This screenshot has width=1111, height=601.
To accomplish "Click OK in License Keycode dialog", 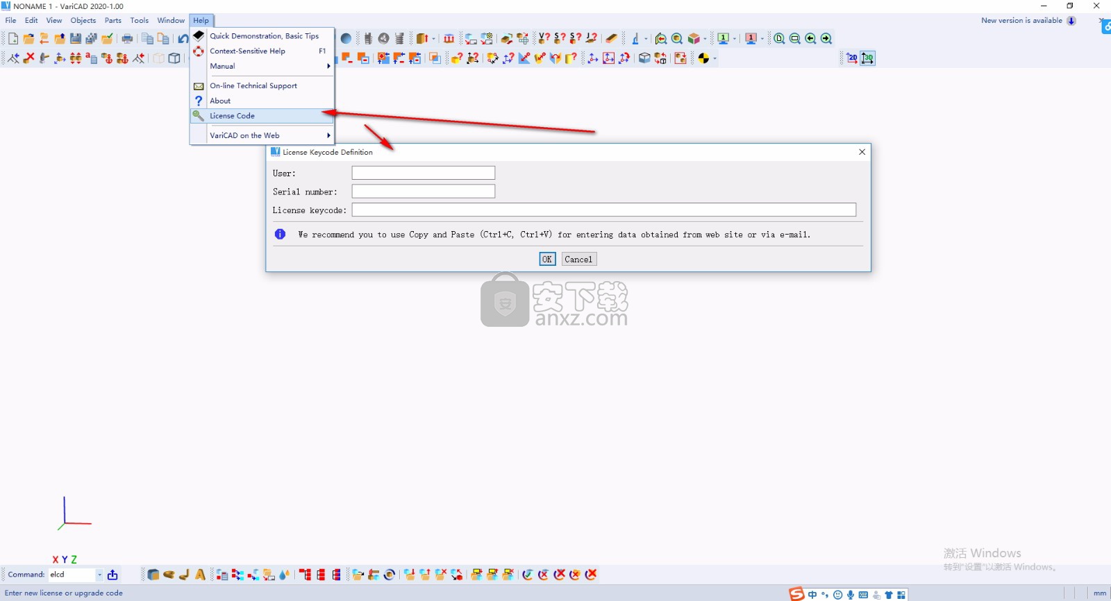I will [547, 260].
